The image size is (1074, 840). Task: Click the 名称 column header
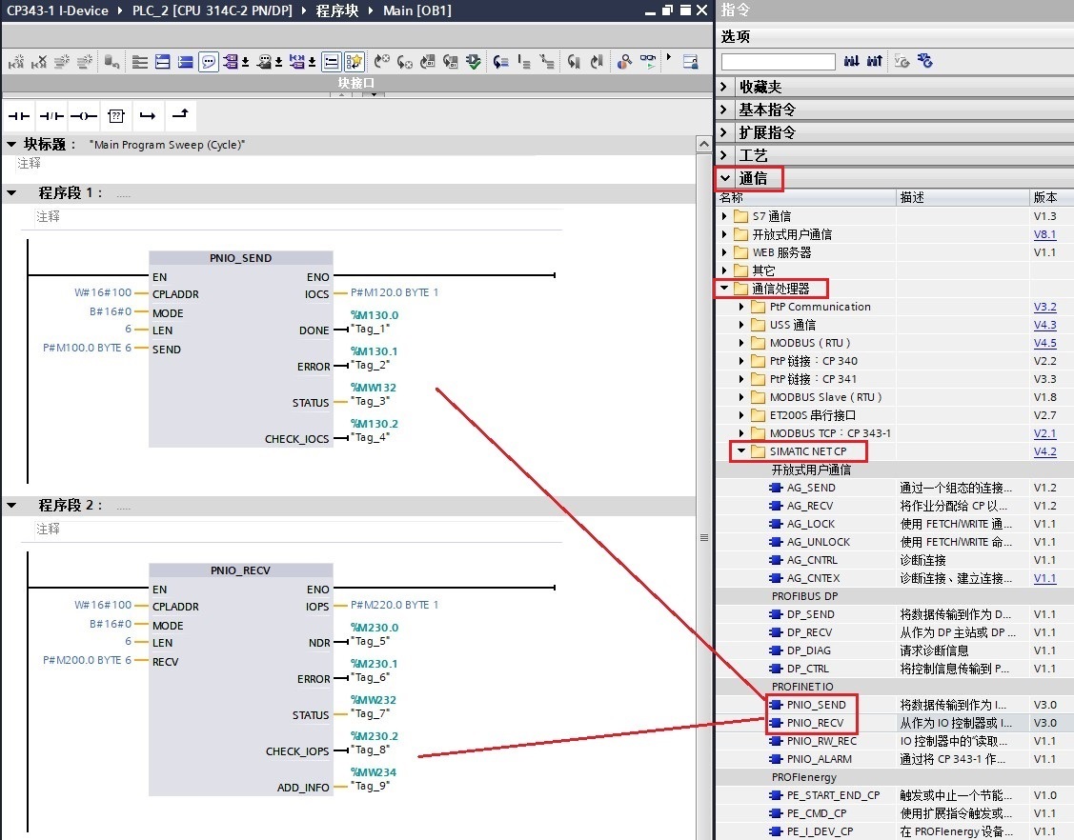(805, 197)
